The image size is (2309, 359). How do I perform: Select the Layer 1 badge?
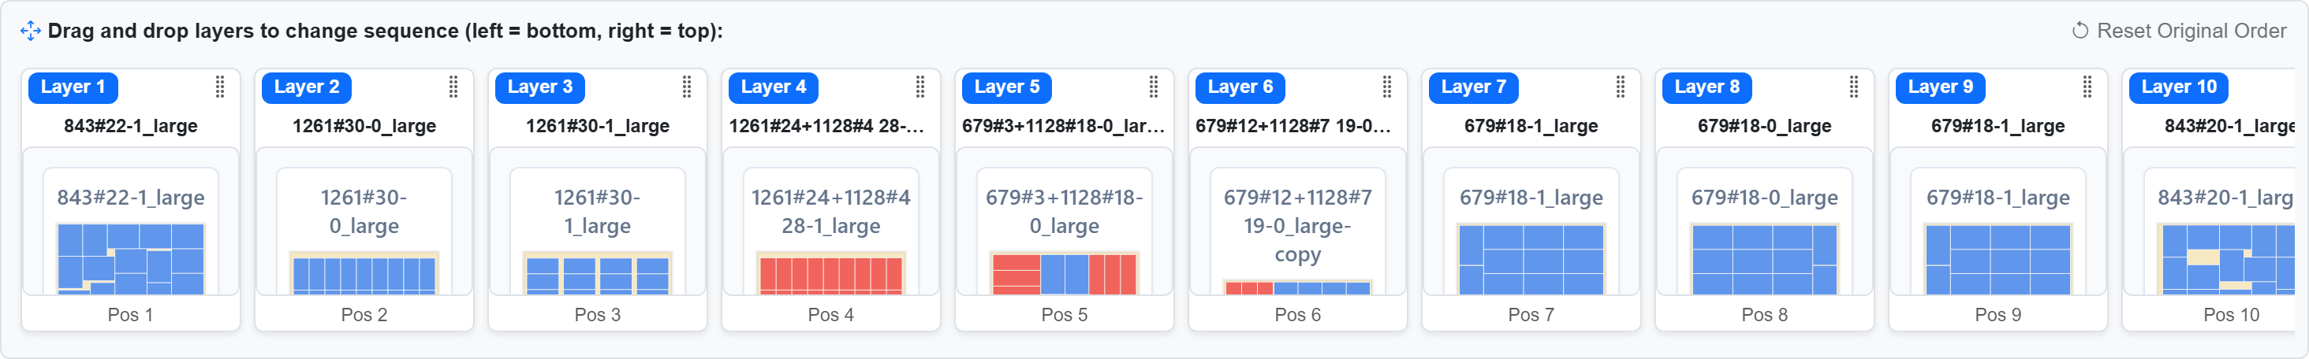(73, 87)
